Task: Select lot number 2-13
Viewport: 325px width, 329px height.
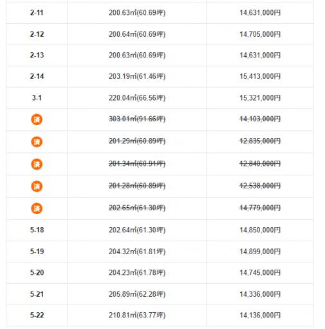Action: coord(37,55)
